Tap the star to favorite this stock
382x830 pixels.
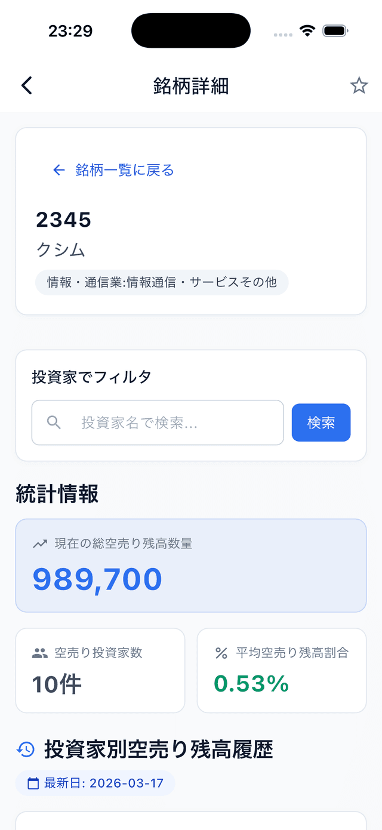pyautogui.click(x=359, y=85)
